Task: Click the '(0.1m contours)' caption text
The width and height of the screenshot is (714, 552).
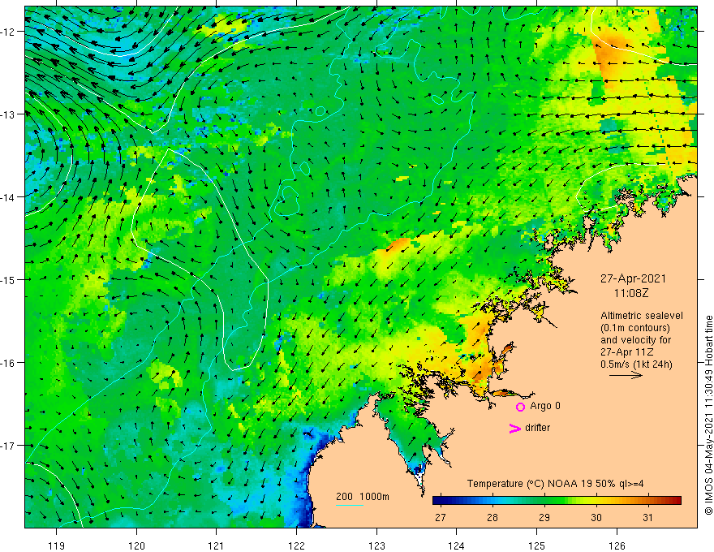Action: (x=635, y=328)
